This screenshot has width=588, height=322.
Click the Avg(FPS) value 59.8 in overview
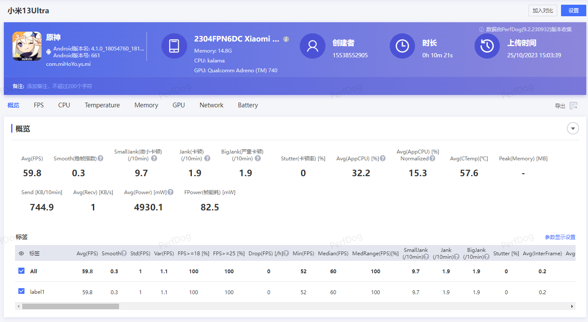click(32, 173)
